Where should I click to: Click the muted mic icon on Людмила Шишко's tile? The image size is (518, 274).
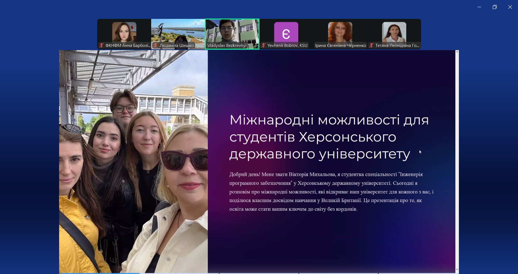point(155,45)
